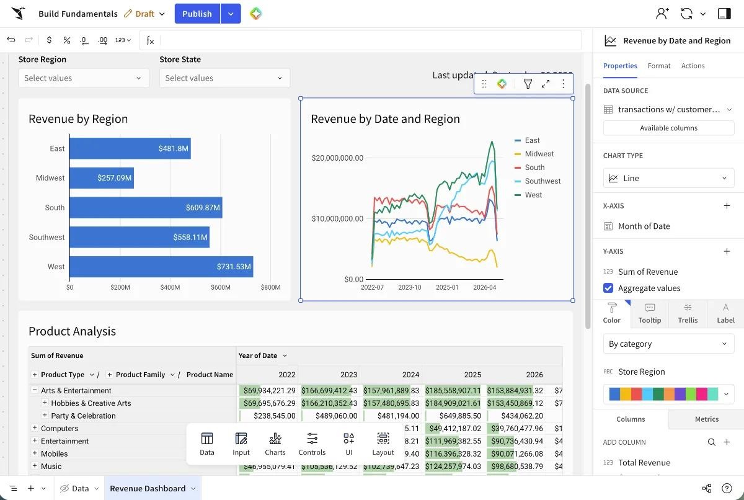Open the data source transactions dropdown

click(x=668, y=109)
